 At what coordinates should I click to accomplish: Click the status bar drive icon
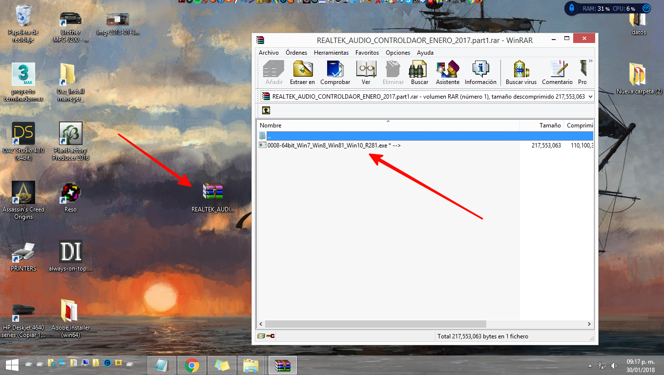click(x=262, y=336)
